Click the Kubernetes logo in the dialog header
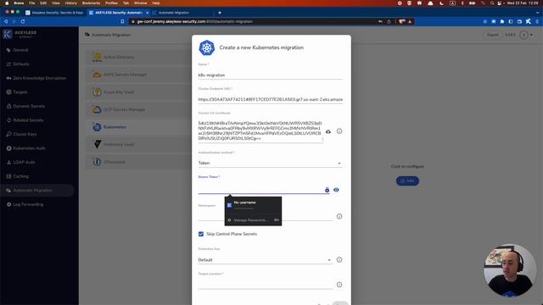Screen dimensions: 543x305 coord(206,47)
